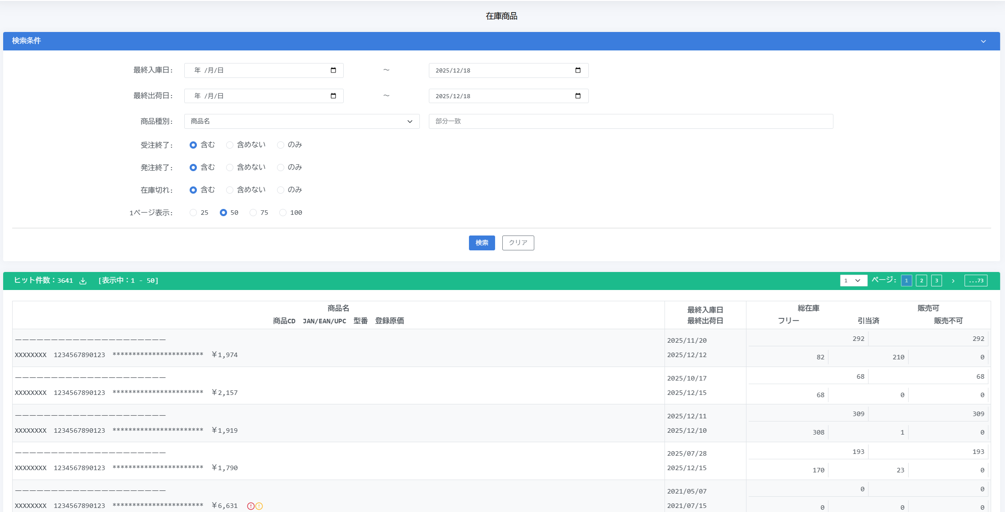Collapse the 検索条件 panel
Viewport: 1005px width, 512px height.
(x=983, y=41)
